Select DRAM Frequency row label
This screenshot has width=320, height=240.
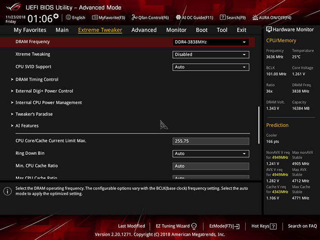(x=33, y=42)
